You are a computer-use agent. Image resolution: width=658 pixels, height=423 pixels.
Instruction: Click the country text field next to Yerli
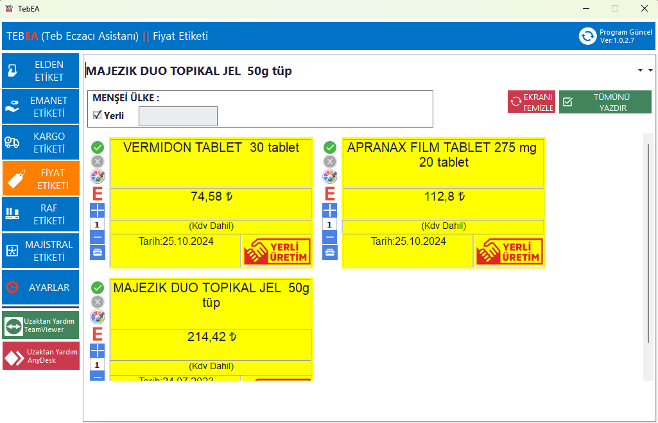(x=178, y=116)
